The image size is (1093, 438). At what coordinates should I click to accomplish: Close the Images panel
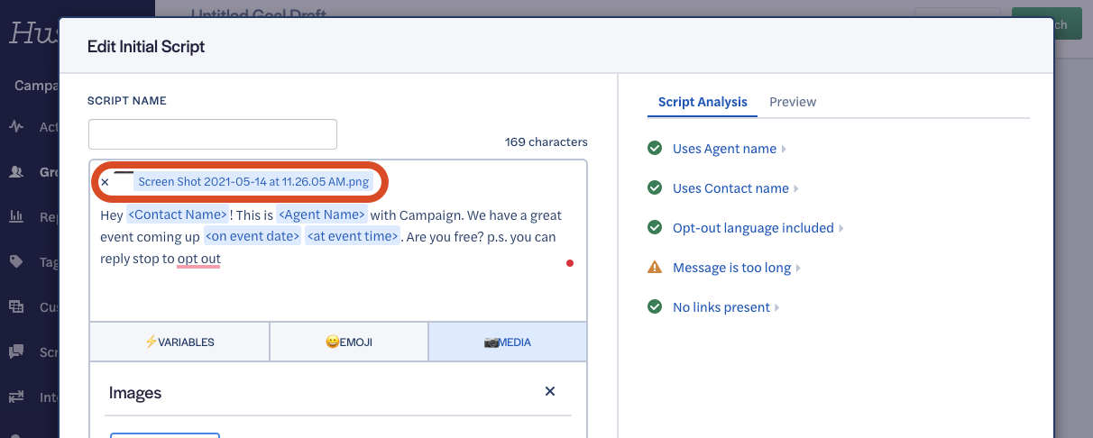pos(550,391)
